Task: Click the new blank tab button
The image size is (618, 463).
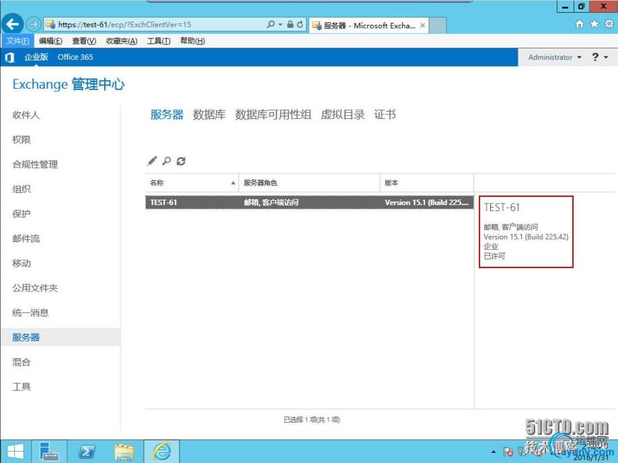Action: 438,26
